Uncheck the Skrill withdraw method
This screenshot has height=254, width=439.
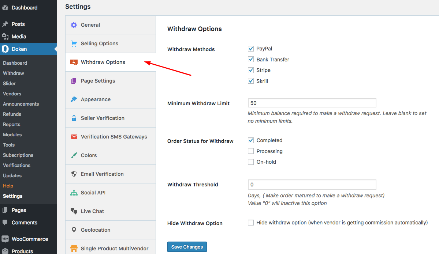(x=251, y=81)
